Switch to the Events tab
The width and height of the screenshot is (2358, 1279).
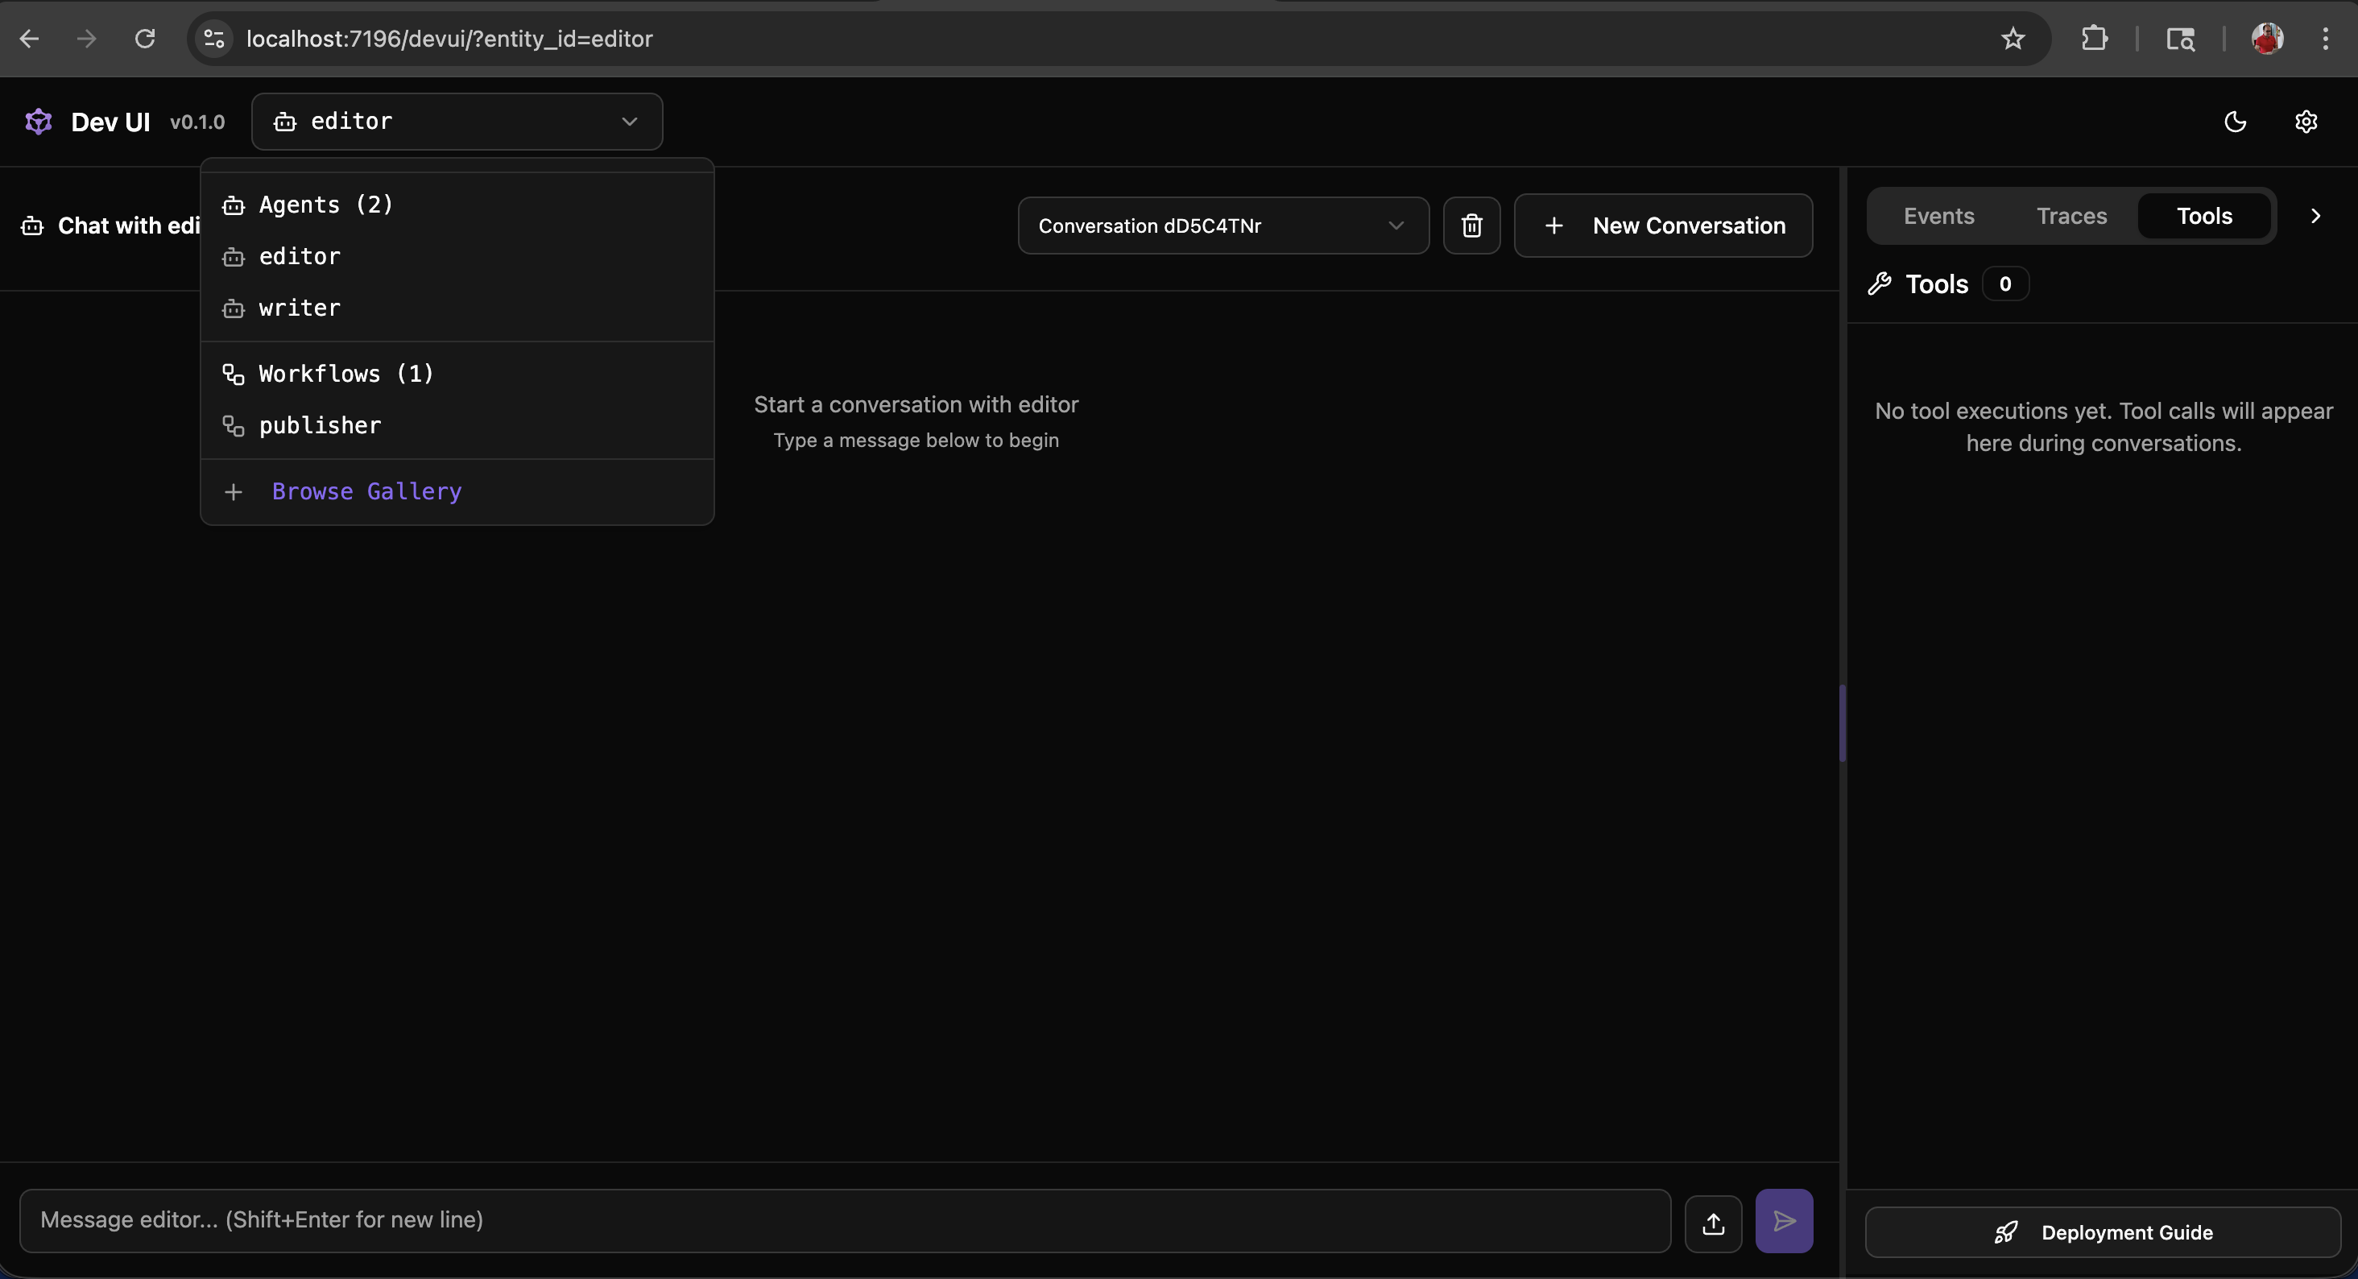1938,216
